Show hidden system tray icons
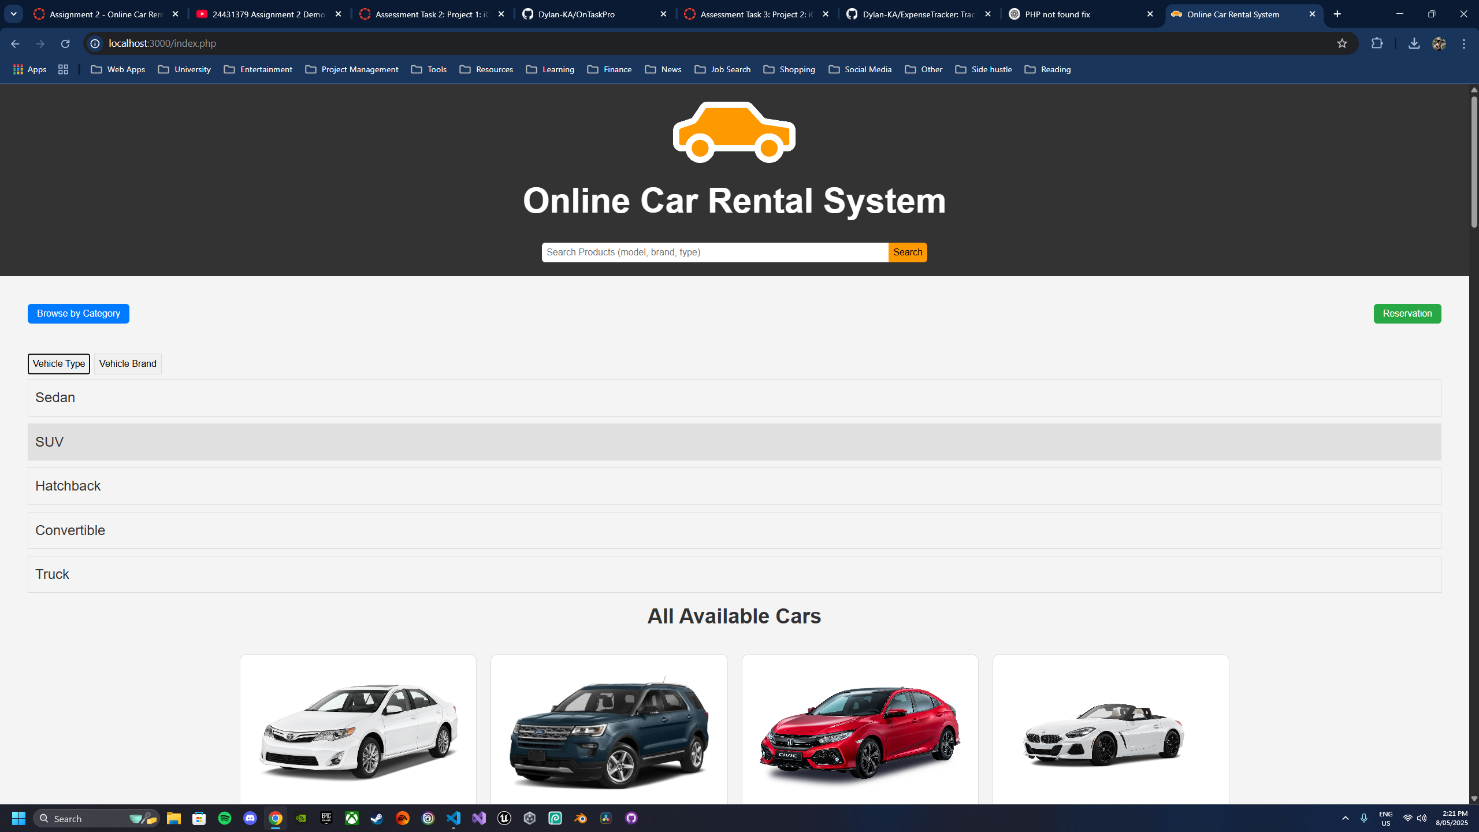The width and height of the screenshot is (1479, 832). [x=1346, y=818]
